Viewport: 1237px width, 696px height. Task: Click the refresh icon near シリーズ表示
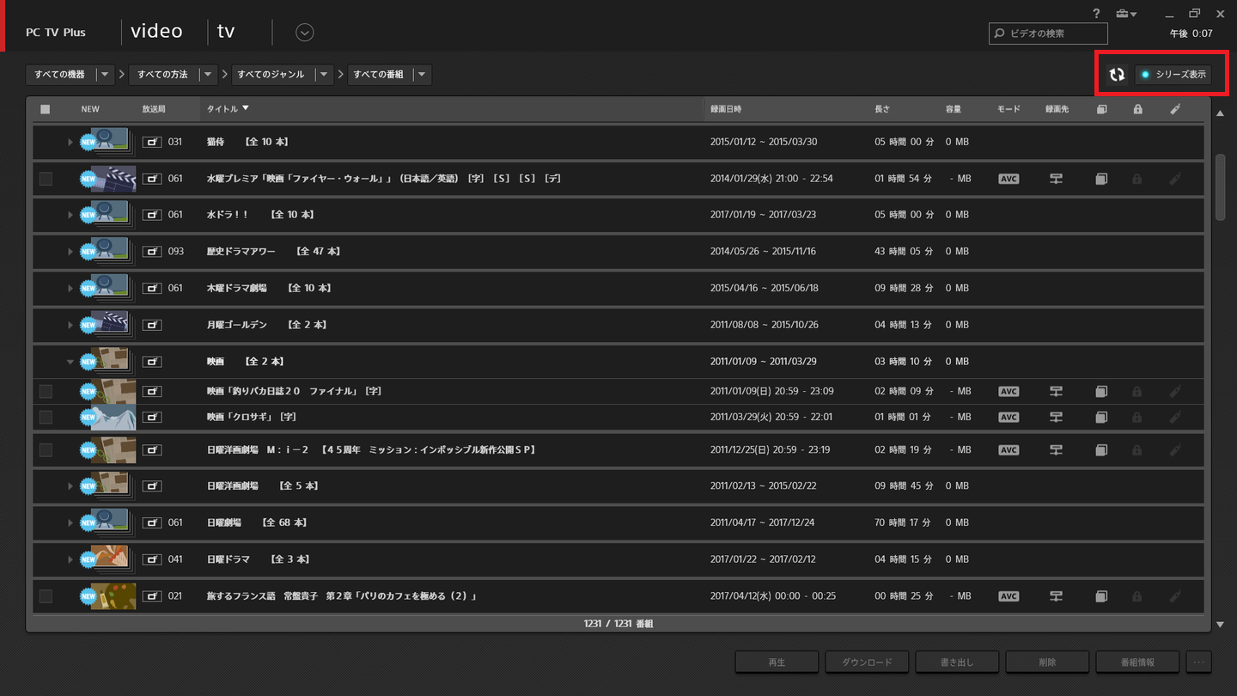click(1116, 74)
